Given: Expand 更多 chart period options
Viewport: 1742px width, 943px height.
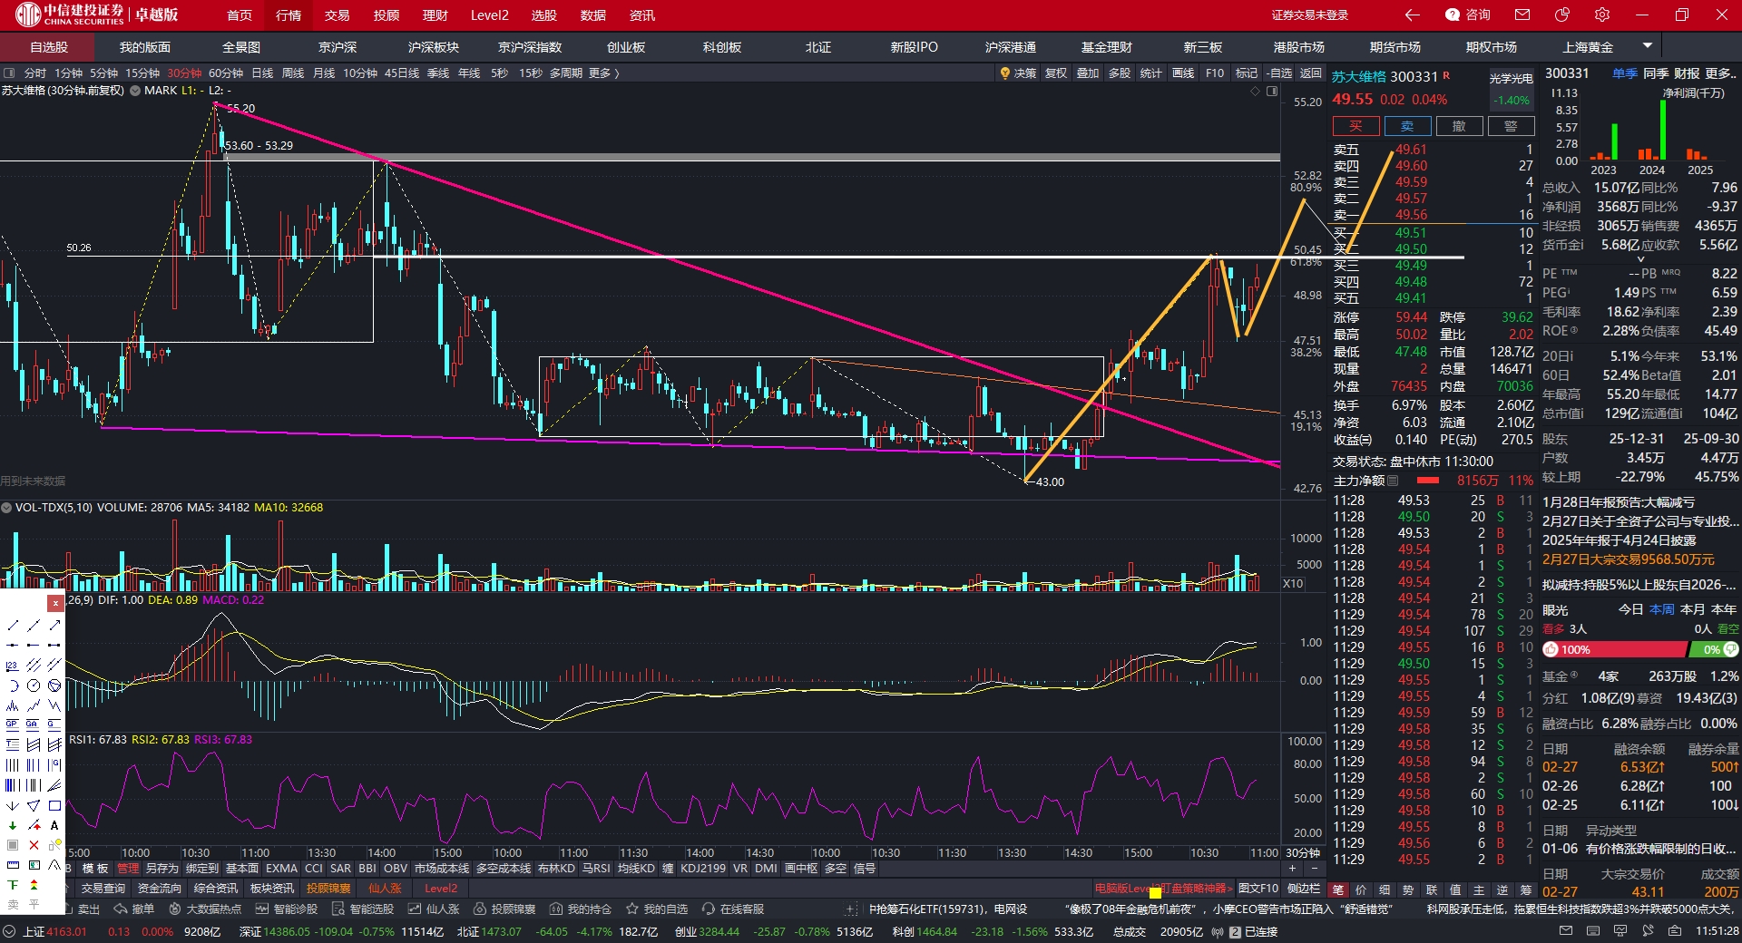Looking at the screenshot, I should [604, 73].
